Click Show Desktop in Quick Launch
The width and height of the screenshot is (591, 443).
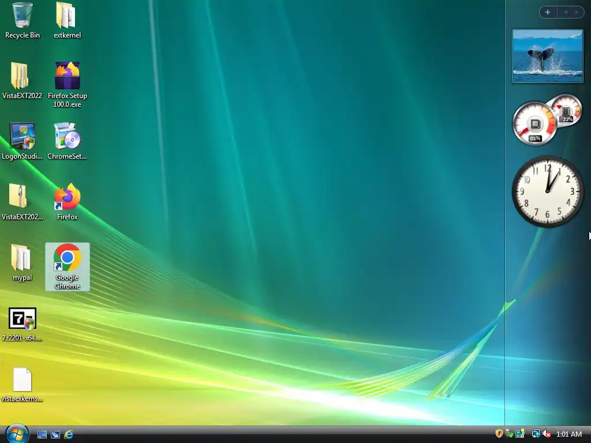tap(42, 435)
